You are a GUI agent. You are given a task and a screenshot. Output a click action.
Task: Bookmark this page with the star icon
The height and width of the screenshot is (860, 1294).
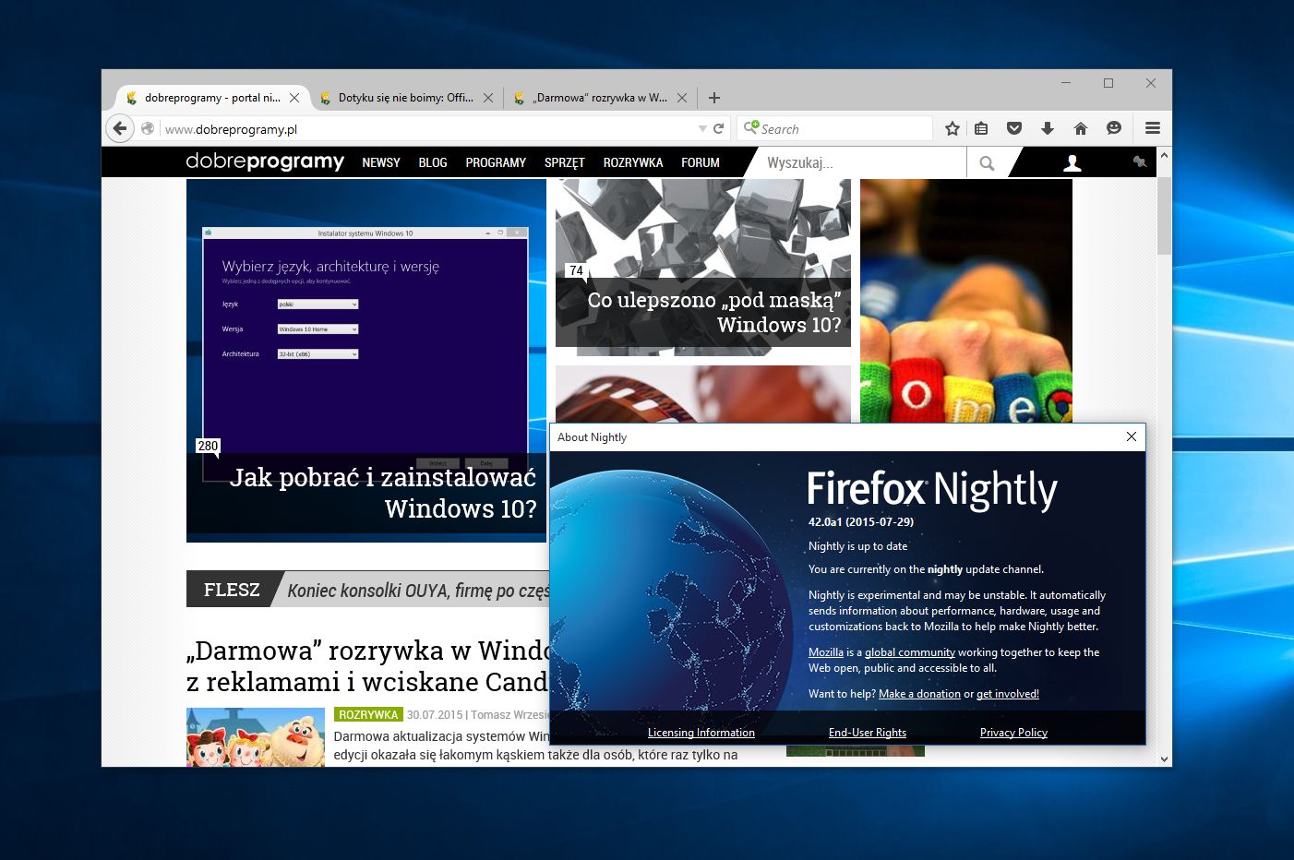[x=953, y=128]
